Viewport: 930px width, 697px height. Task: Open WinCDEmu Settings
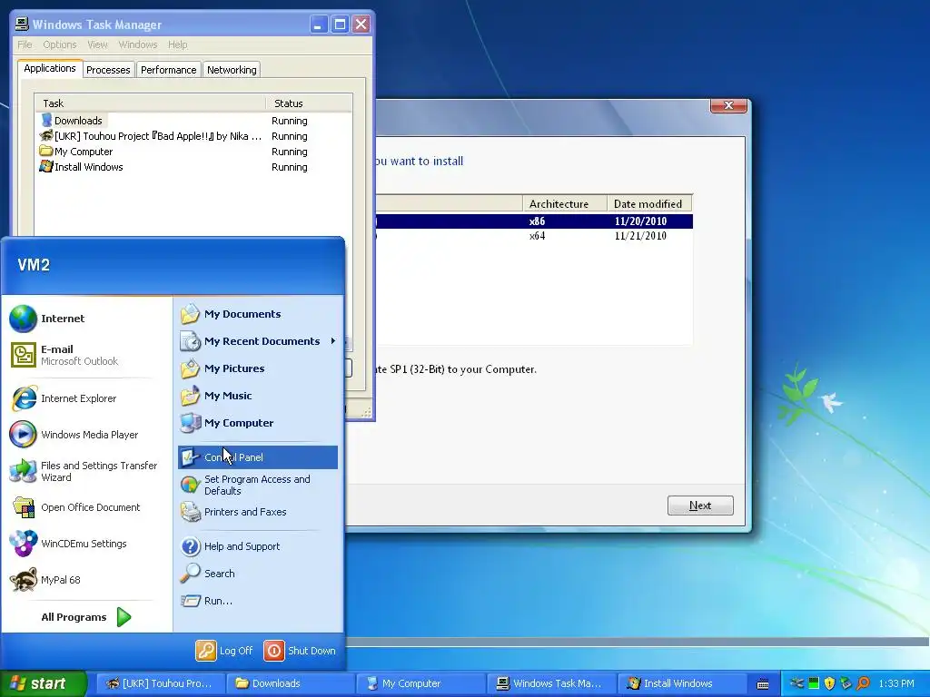(69, 544)
